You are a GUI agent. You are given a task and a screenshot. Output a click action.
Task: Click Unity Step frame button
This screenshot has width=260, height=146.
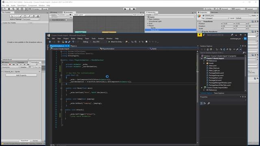coord(134,9)
